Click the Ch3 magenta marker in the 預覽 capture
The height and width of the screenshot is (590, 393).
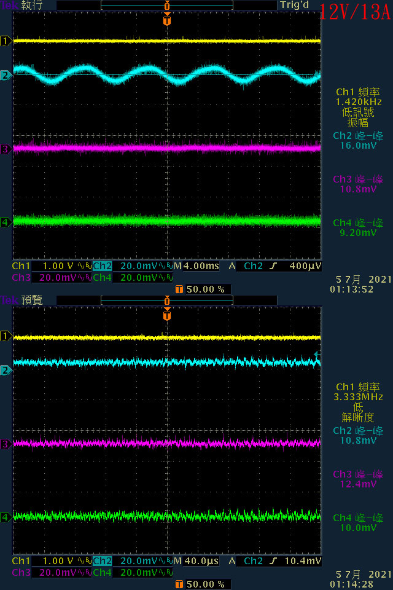(x=6, y=444)
